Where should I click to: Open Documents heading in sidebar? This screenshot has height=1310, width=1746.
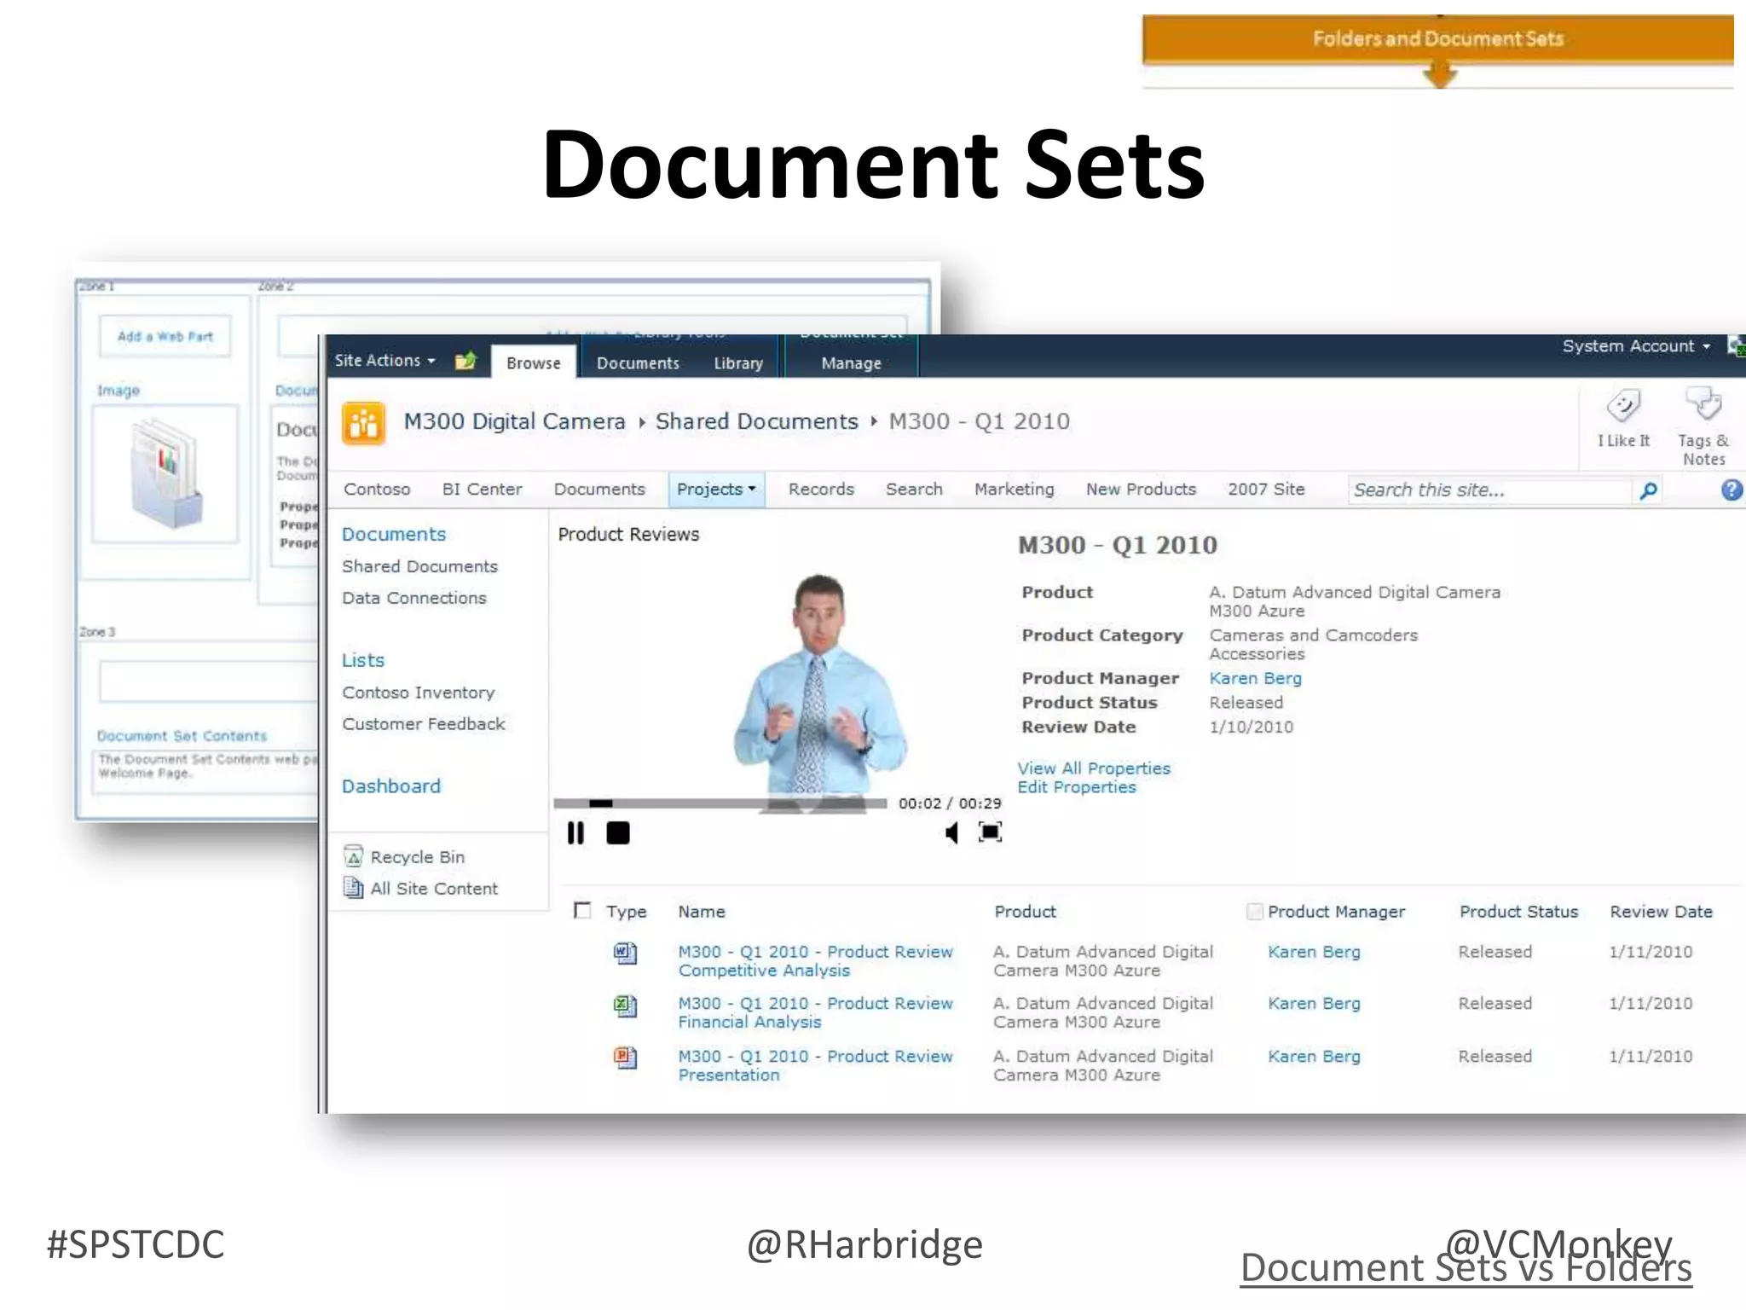394,535
